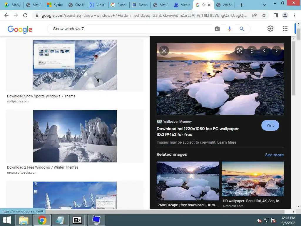Launch 7-Zip from the taskbar

pos(77,220)
